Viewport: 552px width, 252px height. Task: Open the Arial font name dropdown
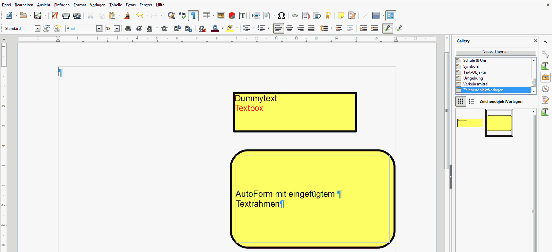pyautogui.click(x=99, y=29)
